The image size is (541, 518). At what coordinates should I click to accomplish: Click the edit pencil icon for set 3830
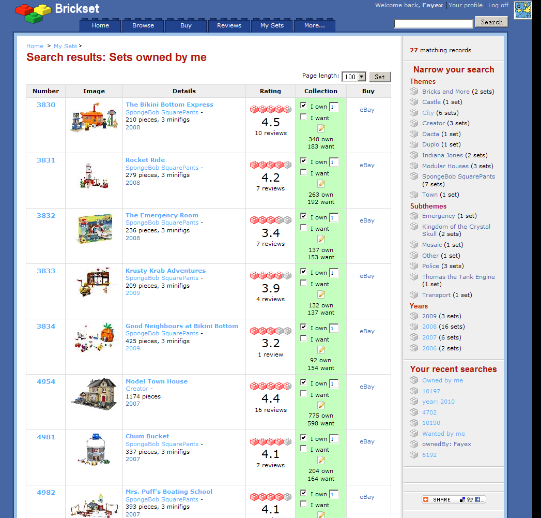coord(321,128)
